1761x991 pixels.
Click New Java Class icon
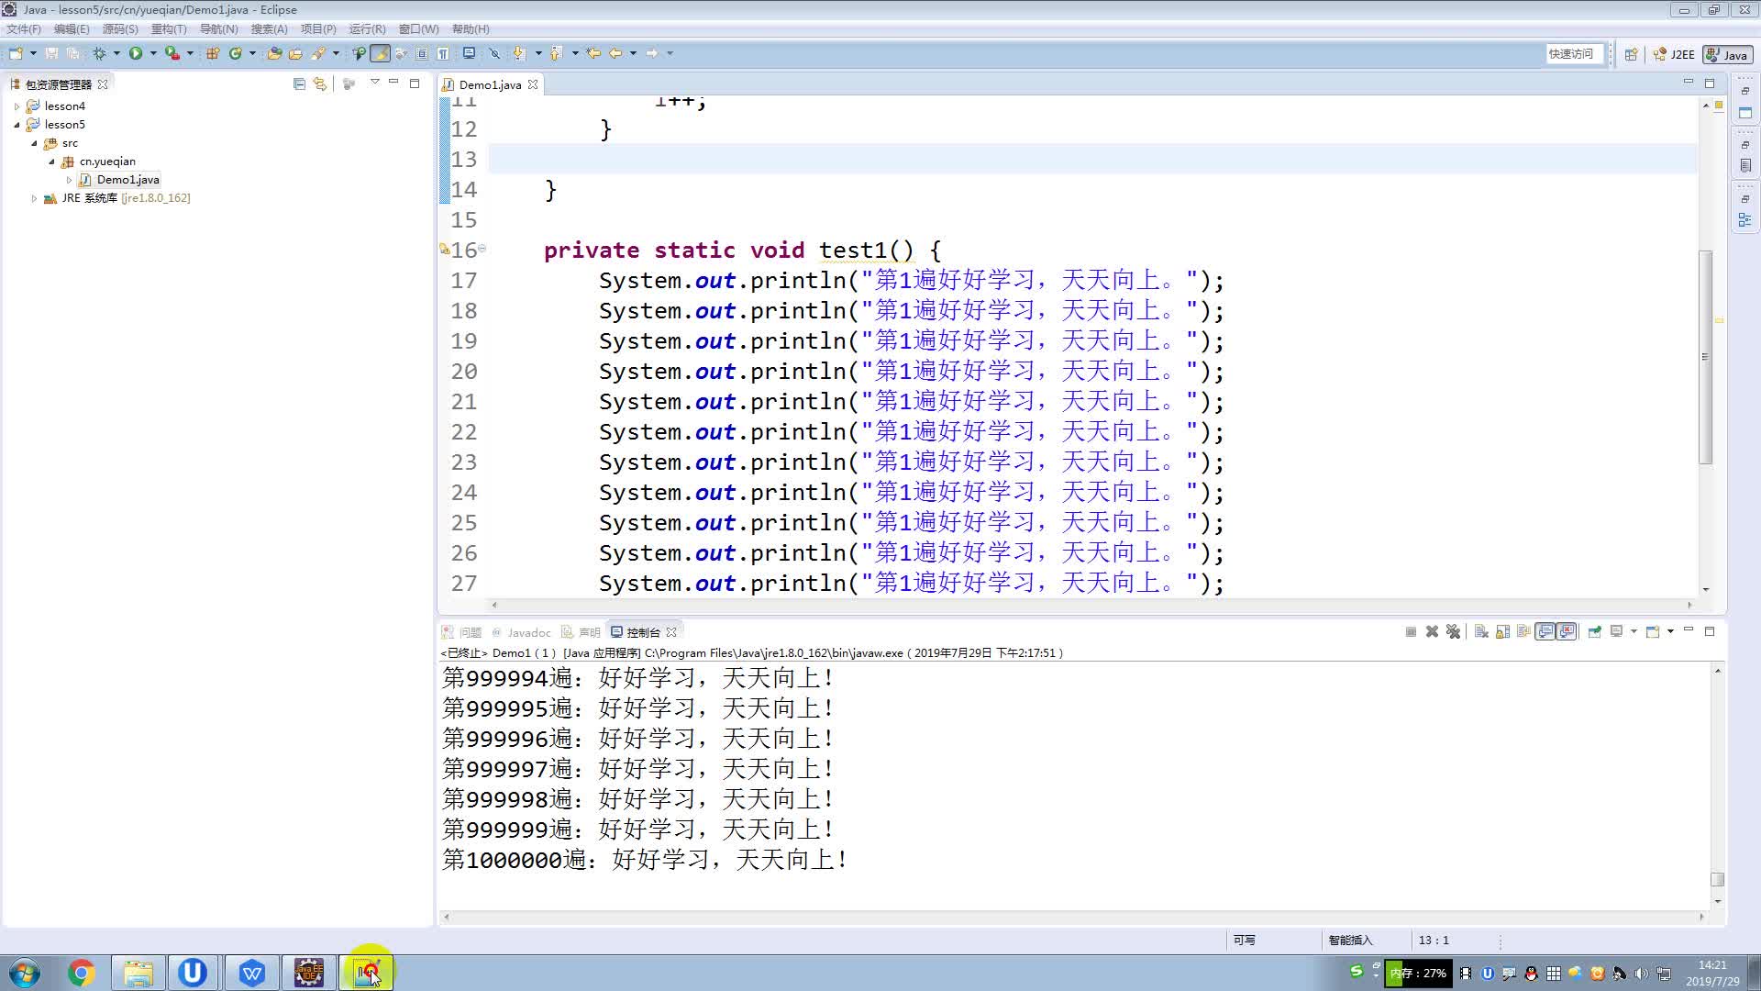point(235,53)
